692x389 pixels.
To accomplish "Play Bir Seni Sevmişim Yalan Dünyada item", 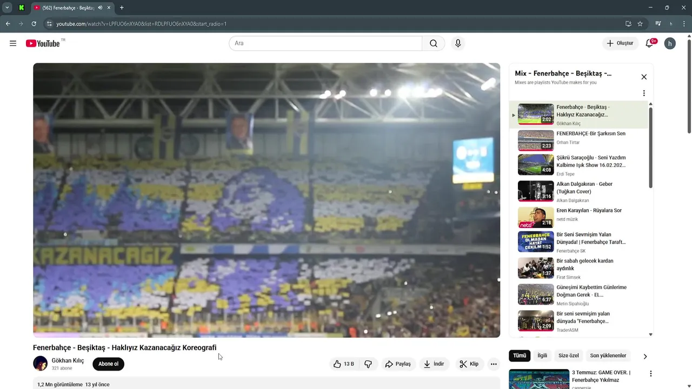I will [x=578, y=243].
